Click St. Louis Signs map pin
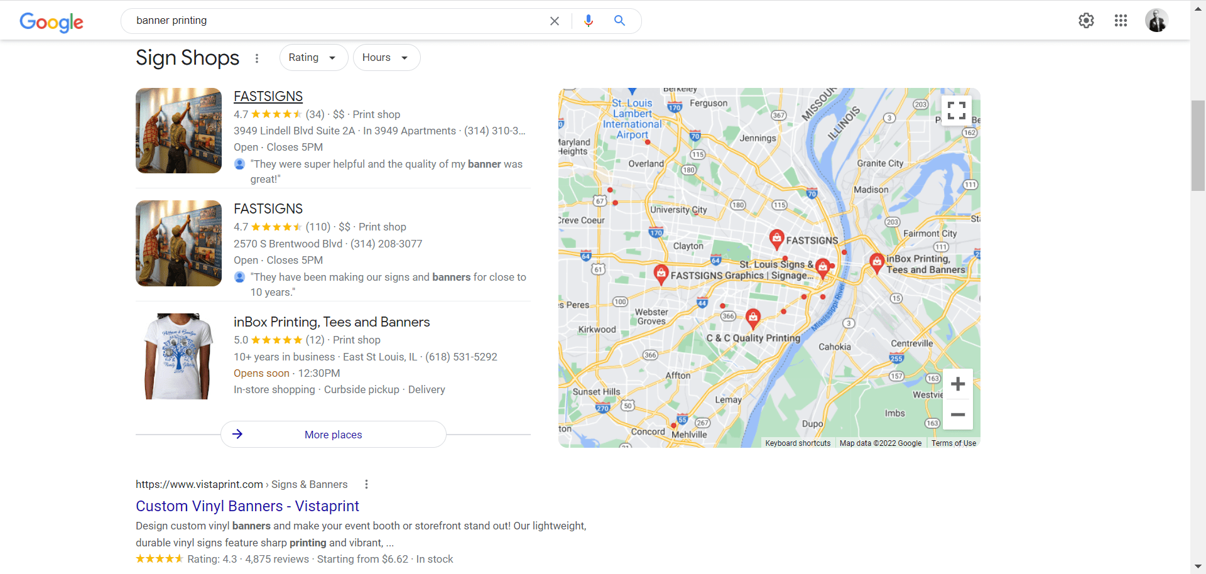The height and width of the screenshot is (574, 1206). tap(823, 268)
